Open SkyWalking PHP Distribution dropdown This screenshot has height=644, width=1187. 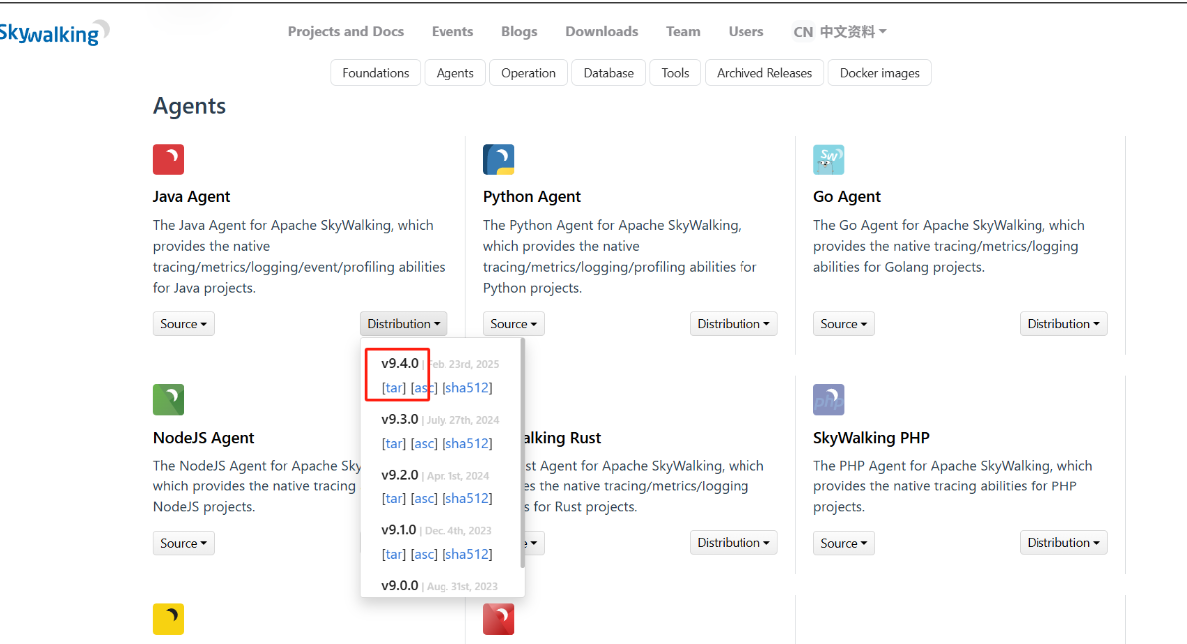tap(1063, 542)
